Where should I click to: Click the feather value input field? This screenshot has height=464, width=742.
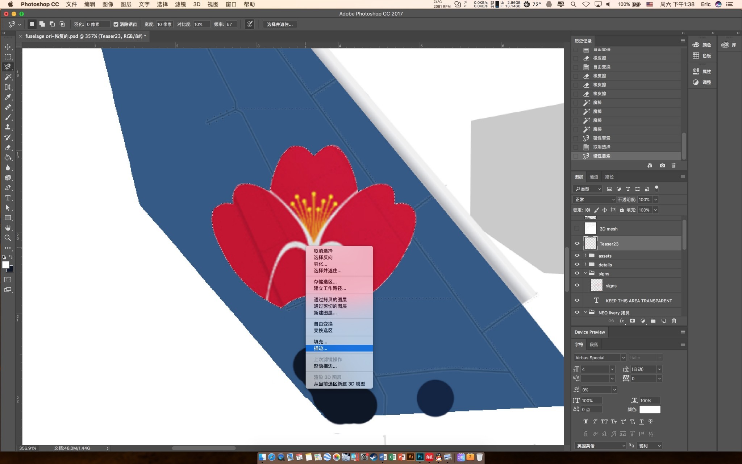tap(97, 24)
